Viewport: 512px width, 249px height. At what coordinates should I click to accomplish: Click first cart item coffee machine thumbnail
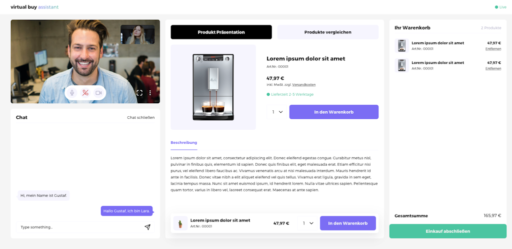coord(401,46)
